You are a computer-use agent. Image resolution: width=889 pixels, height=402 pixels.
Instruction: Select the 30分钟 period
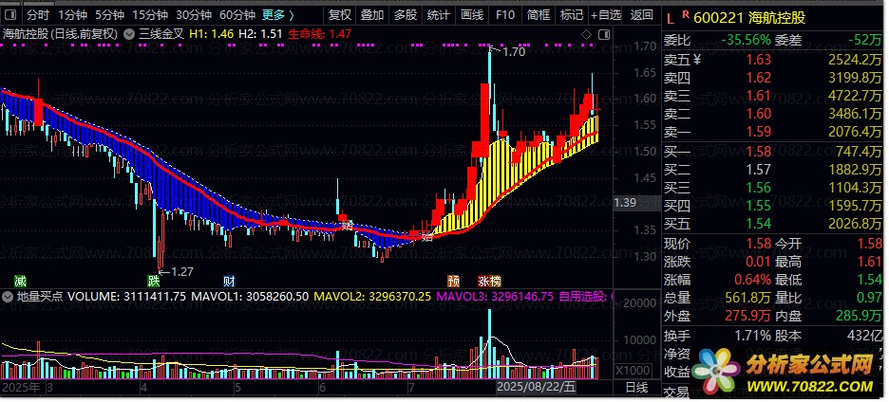(x=194, y=15)
